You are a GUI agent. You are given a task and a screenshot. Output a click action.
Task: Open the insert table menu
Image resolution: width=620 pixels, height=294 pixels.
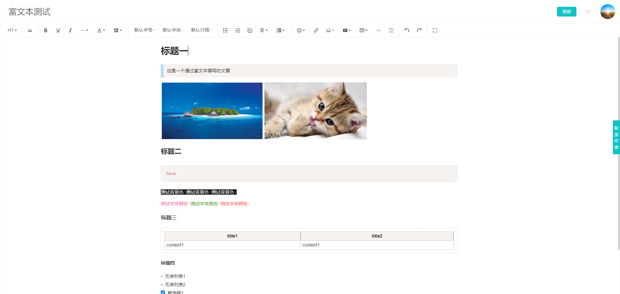[x=363, y=30]
